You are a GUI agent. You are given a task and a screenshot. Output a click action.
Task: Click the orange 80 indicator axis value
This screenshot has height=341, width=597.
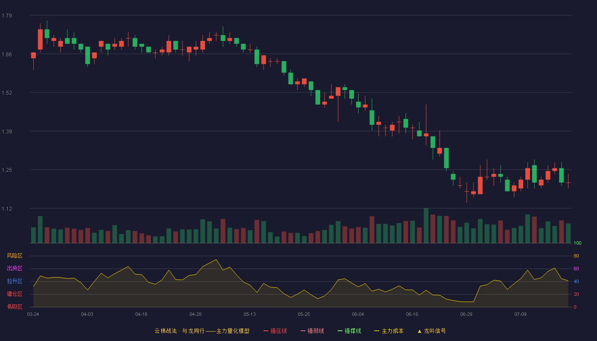coord(576,256)
